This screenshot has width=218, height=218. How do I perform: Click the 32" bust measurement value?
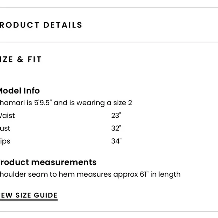116,128
